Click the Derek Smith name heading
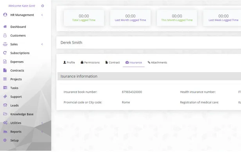The height and width of the screenshot is (152, 241). (x=71, y=42)
